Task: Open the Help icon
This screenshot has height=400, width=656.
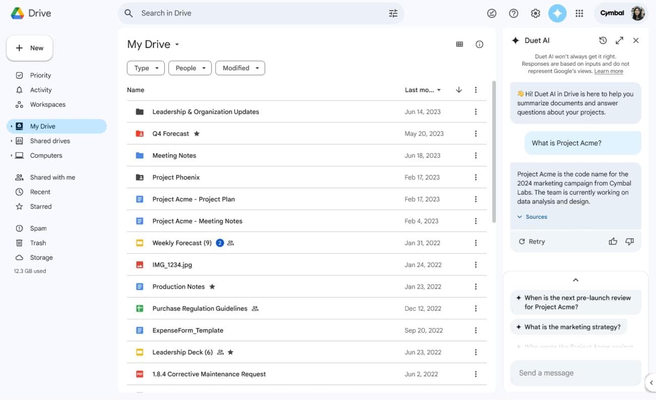Action: point(513,13)
